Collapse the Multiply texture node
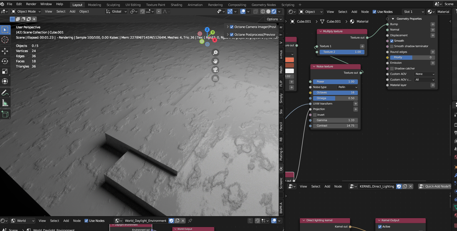 coord(320,31)
